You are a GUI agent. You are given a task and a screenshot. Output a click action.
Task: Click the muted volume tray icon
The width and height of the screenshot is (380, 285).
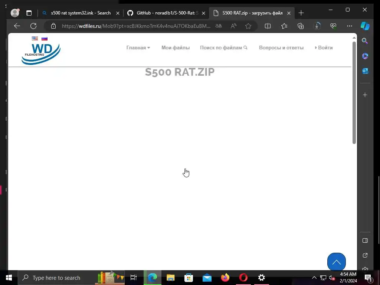coord(332,278)
